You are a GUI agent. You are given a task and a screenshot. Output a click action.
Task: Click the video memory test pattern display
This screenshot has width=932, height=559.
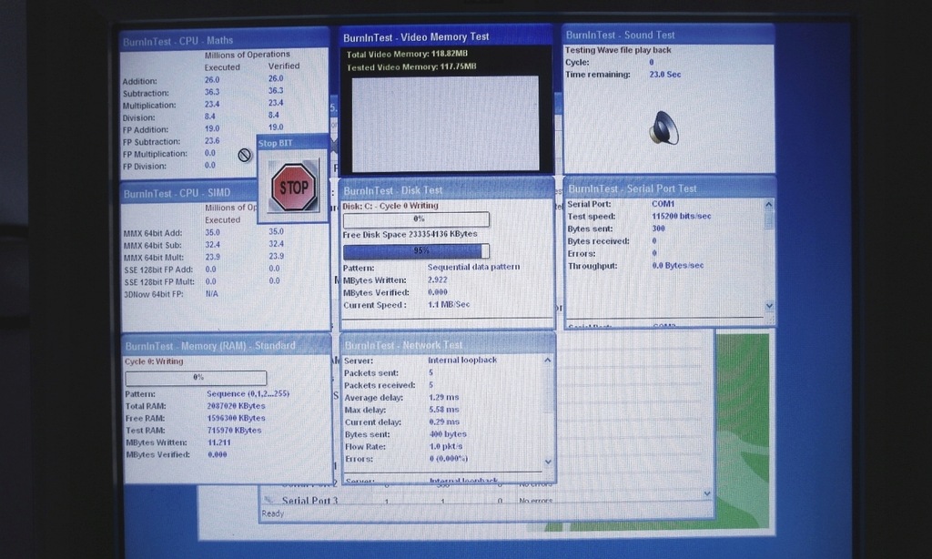pyautogui.click(x=445, y=123)
